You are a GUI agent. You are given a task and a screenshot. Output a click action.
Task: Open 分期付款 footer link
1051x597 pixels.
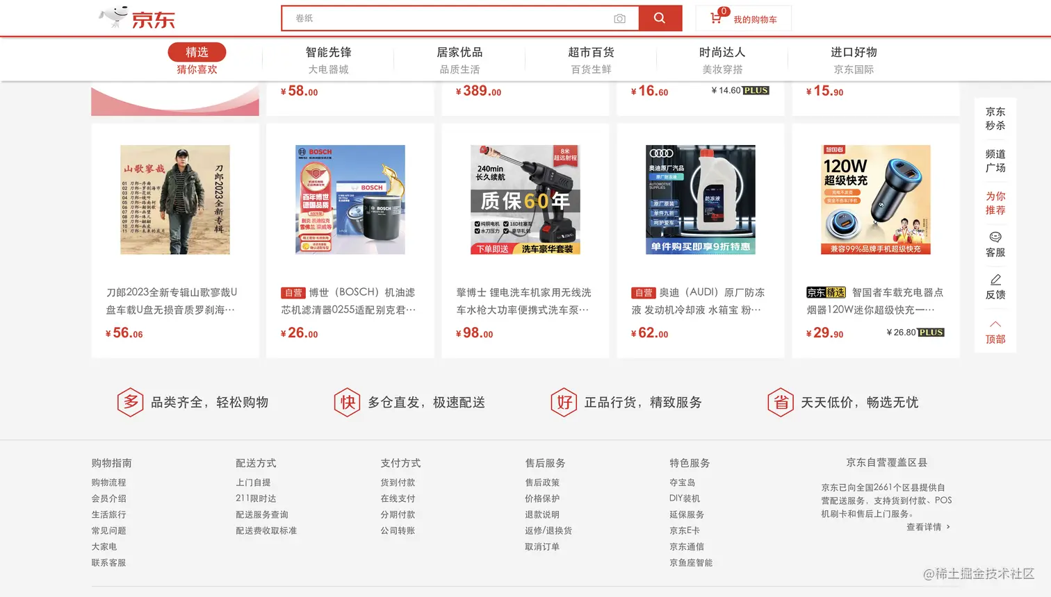[x=398, y=514]
